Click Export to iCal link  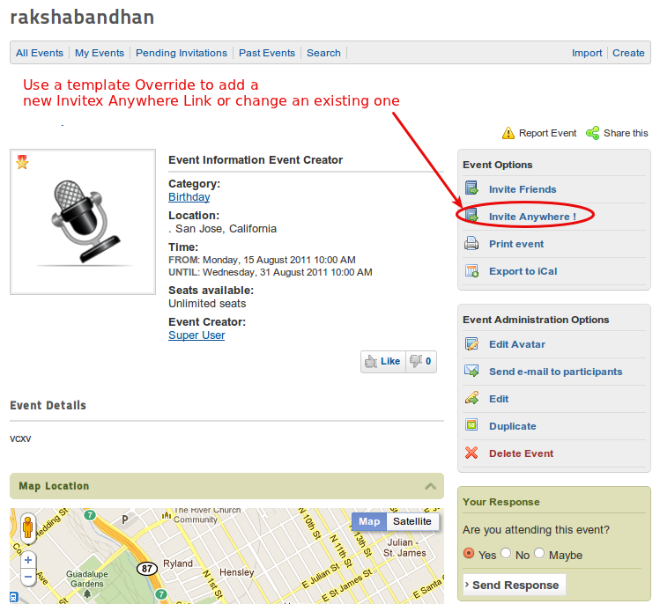pos(523,271)
